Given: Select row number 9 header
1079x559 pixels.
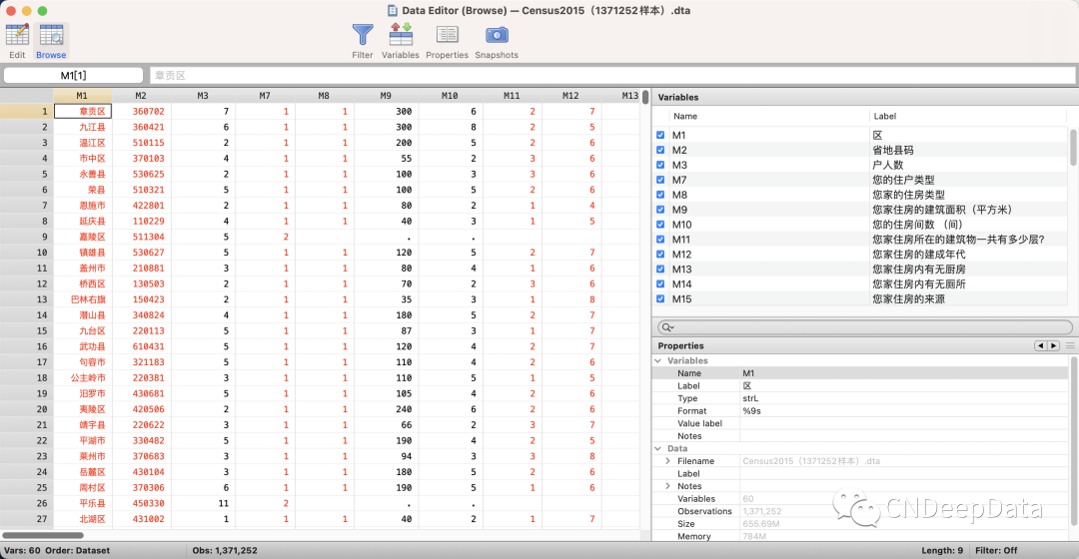Looking at the screenshot, I should pos(26,237).
